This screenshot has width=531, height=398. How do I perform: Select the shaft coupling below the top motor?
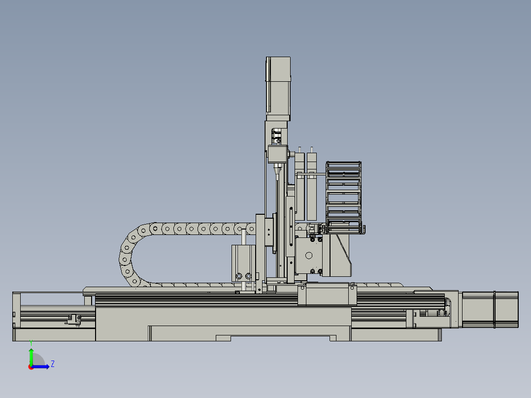[x=276, y=136]
